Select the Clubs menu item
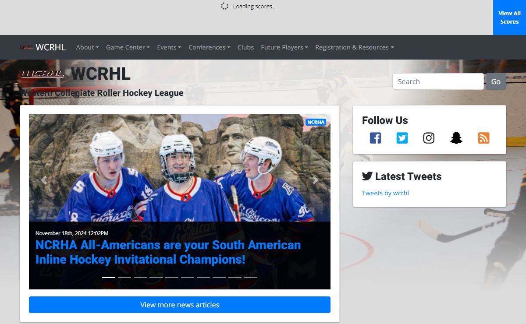The width and height of the screenshot is (526, 324). tap(245, 47)
